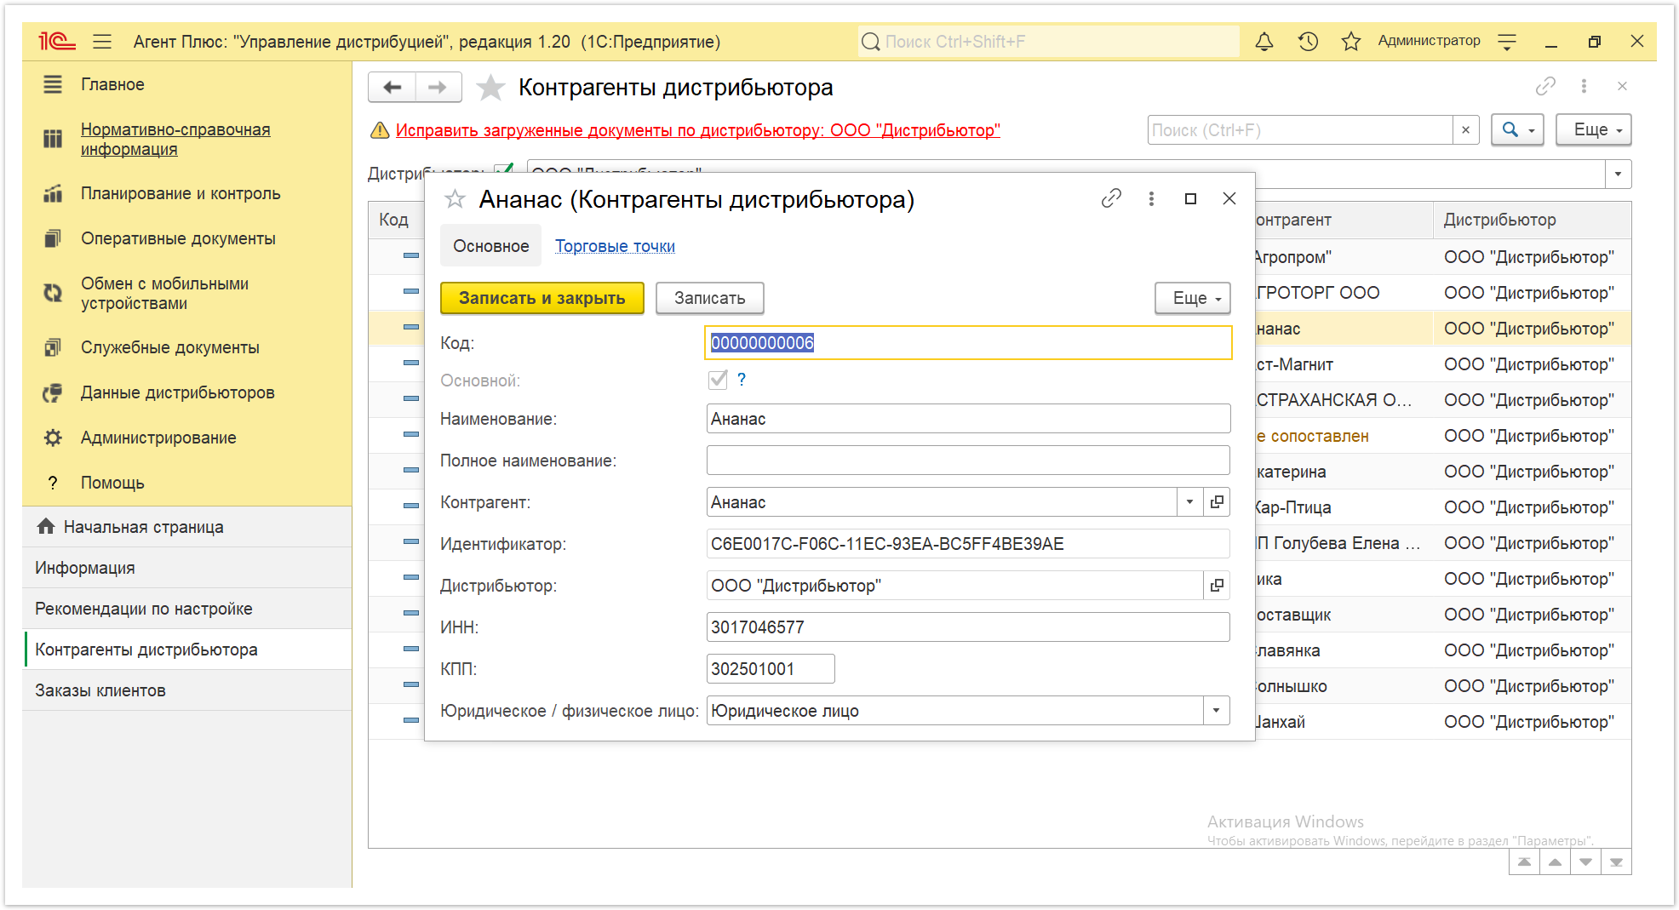The width and height of the screenshot is (1679, 910).
Task: Click the hamburger menu beside 1C logo
Action: point(102,41)
